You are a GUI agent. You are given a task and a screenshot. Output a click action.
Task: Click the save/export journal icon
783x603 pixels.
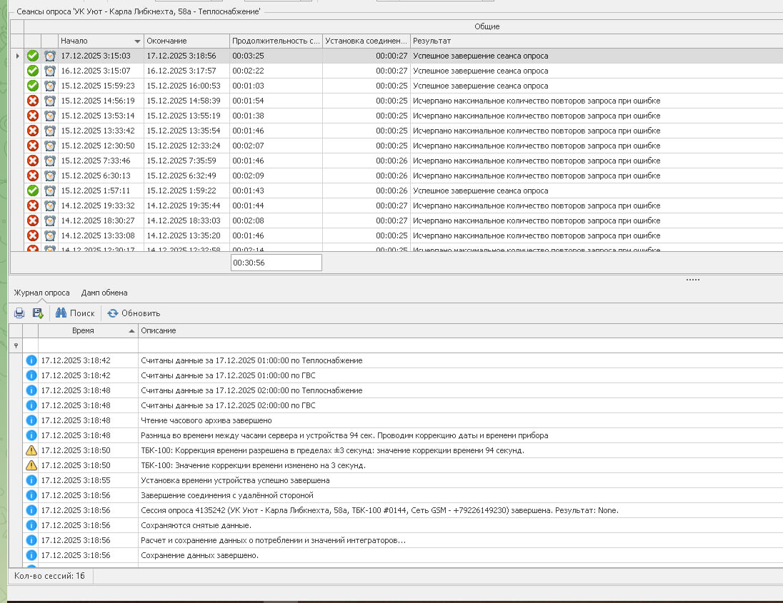pos(38,313)
